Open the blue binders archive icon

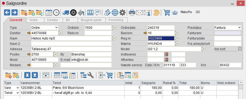[90, 12]
